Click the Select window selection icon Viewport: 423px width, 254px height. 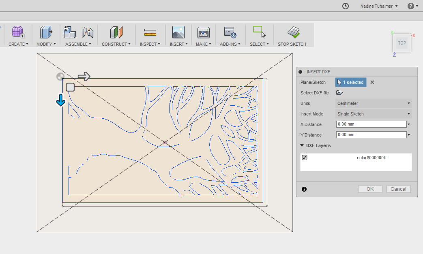pos(259,32)
